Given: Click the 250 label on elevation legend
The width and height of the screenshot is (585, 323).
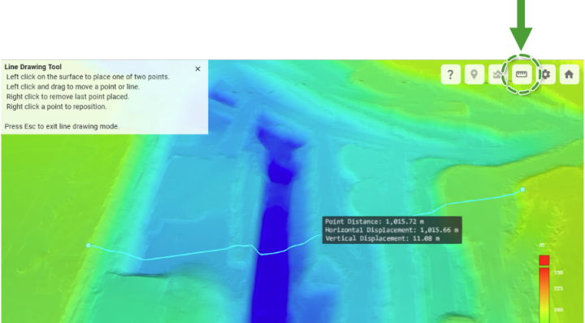Looking at the screenshot, I should [x=558, y=273].
